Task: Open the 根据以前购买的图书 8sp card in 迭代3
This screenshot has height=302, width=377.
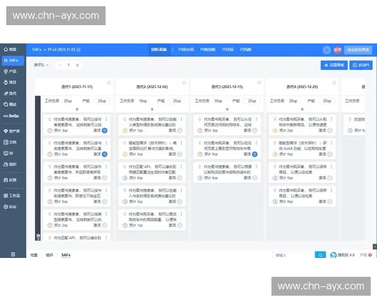Action: [x=227, y=172]
